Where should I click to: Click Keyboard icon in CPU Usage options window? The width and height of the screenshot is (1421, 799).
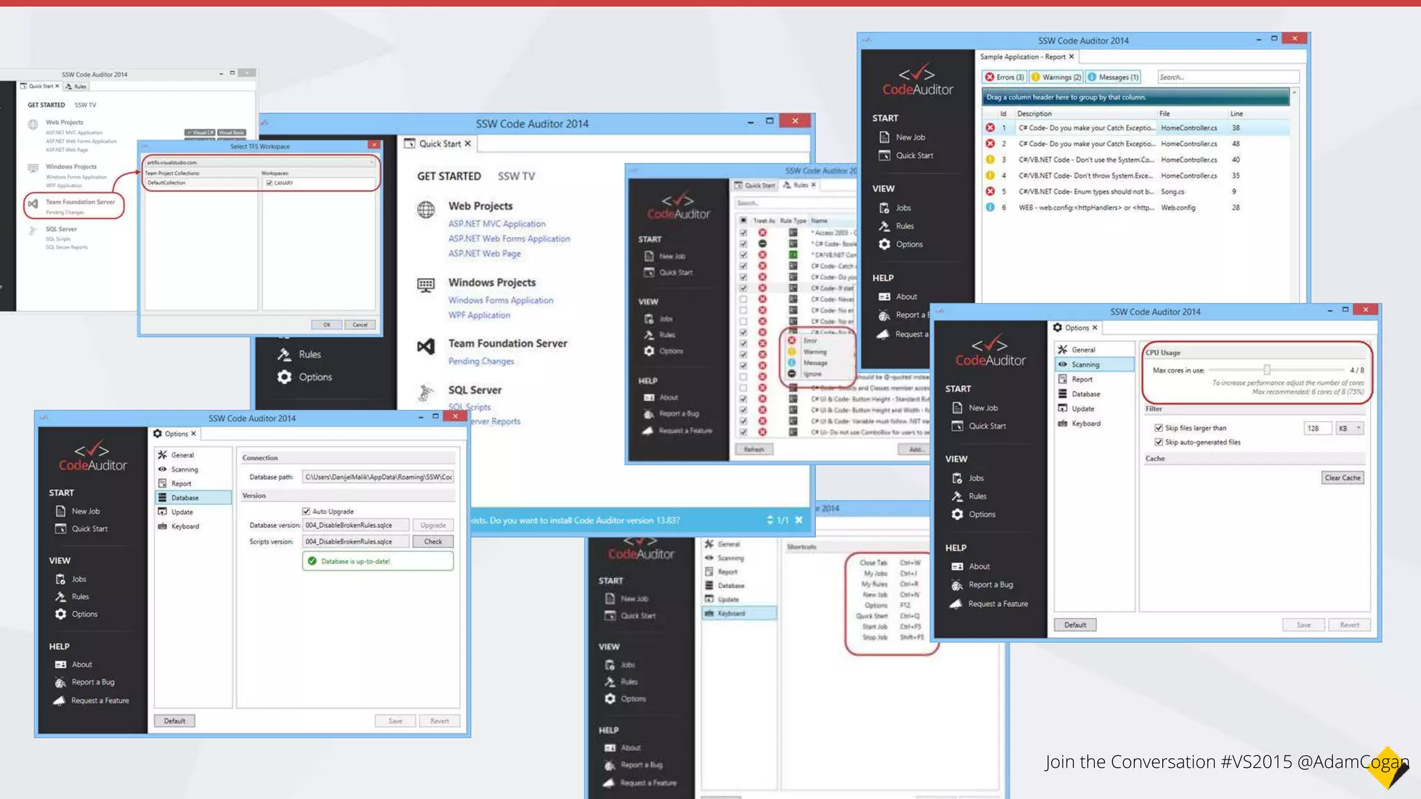click(x=1062, y=423)
